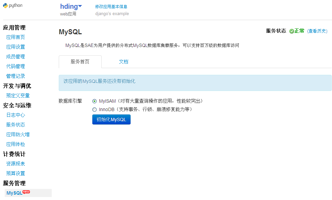Image resolution: width=332 pixels, height=200 pixels.
Task: Open 成员管理 in sidebar
Action: pos(15,57)
